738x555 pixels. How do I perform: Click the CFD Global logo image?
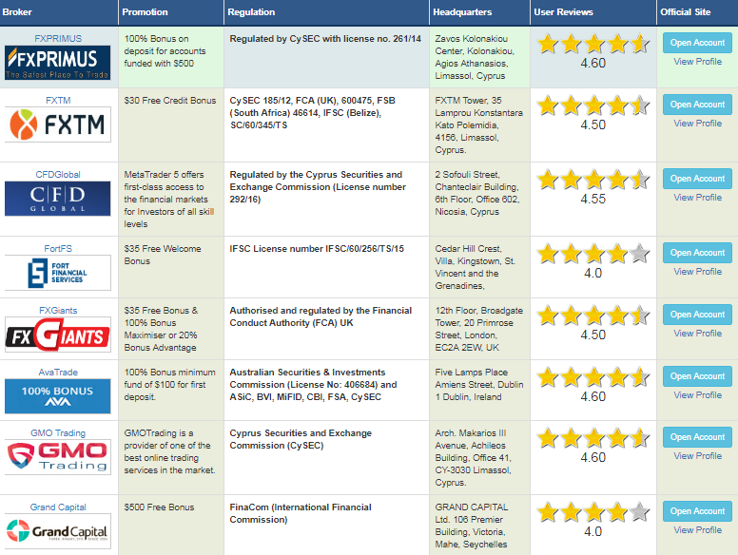[58, 199]
